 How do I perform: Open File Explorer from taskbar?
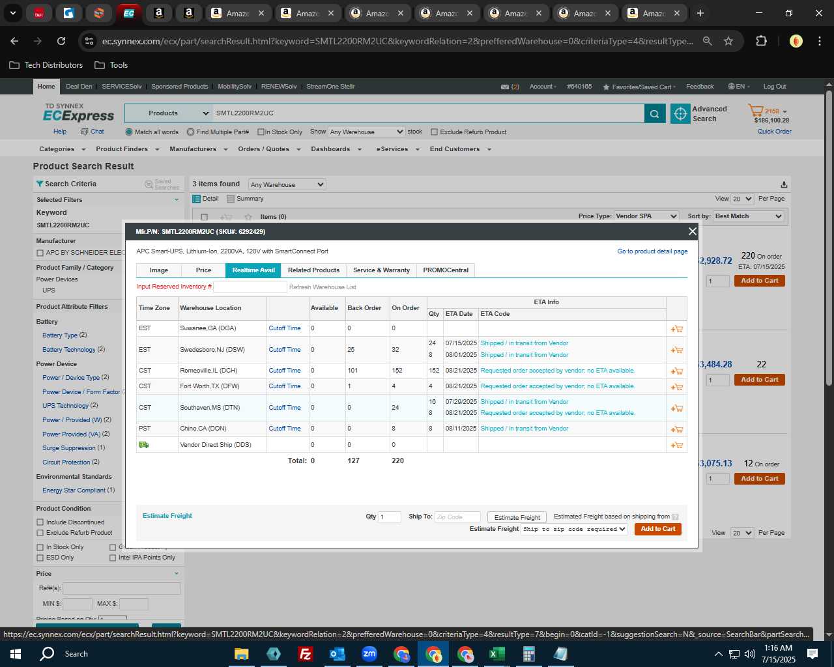click(242, 654)
